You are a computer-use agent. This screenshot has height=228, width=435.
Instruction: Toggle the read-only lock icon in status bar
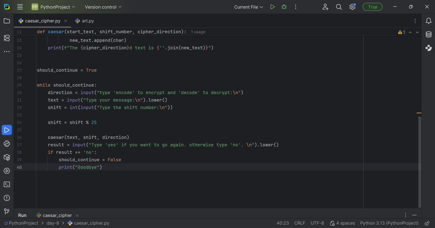(x=428, y=223)
